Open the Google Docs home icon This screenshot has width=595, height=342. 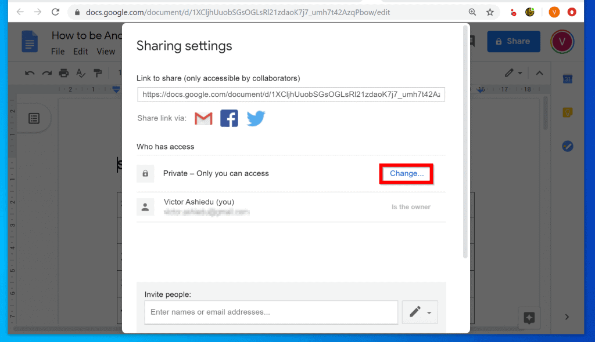pos(30,41)
